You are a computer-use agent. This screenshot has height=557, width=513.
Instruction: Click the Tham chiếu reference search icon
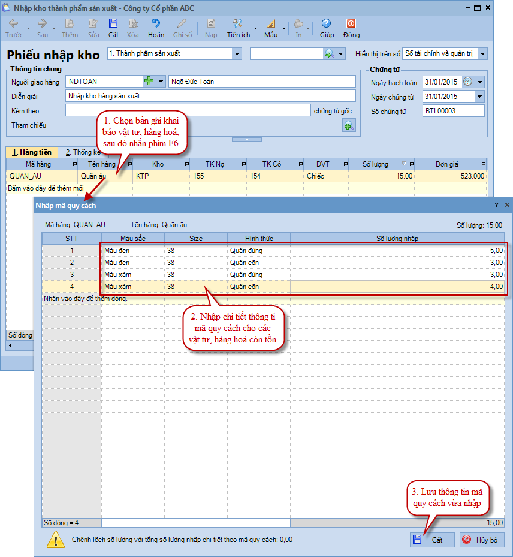348,125
